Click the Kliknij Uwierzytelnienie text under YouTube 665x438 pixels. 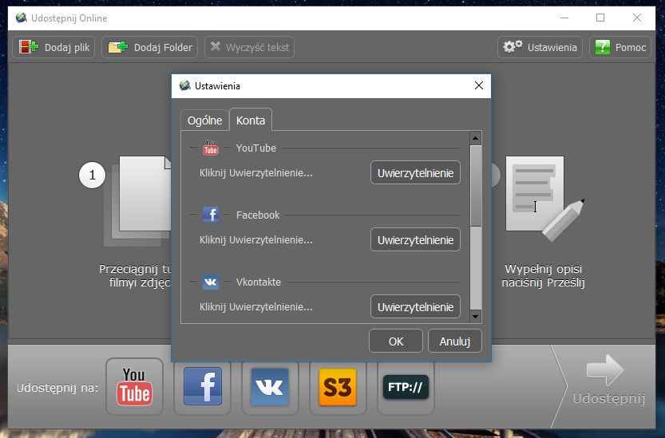255,173
